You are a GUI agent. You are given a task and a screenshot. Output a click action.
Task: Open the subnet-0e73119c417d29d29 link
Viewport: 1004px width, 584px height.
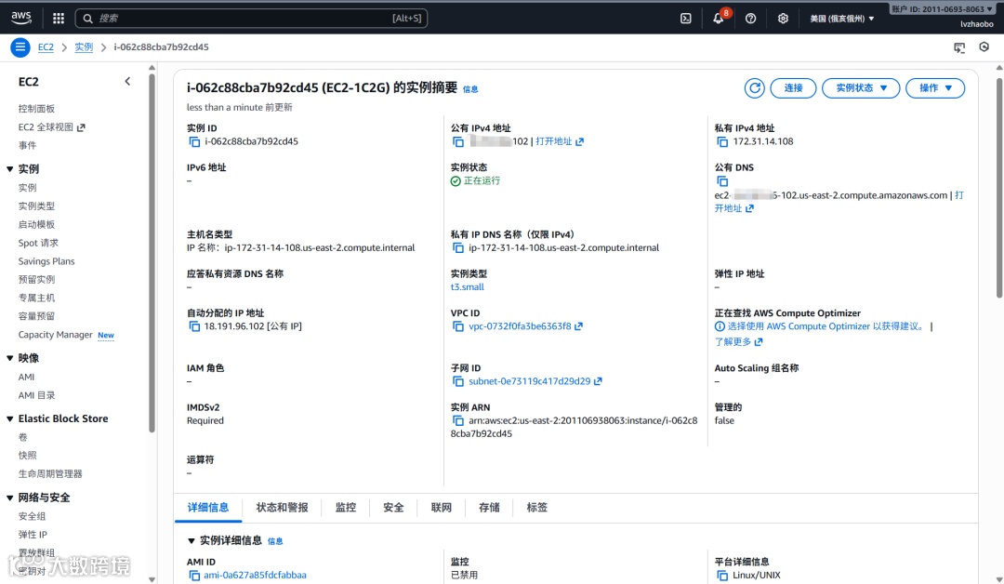click(530, 381)
